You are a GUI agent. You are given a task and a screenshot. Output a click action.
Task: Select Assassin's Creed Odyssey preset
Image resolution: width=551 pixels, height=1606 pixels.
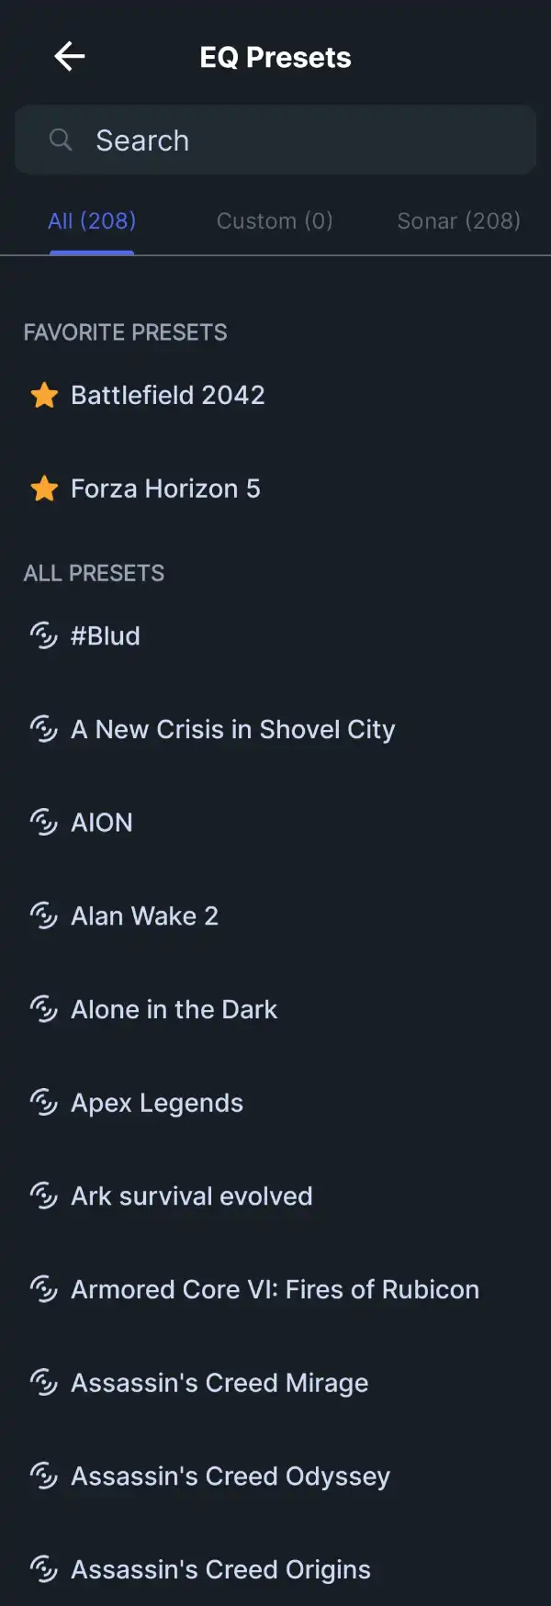(x=275, y=1476)
